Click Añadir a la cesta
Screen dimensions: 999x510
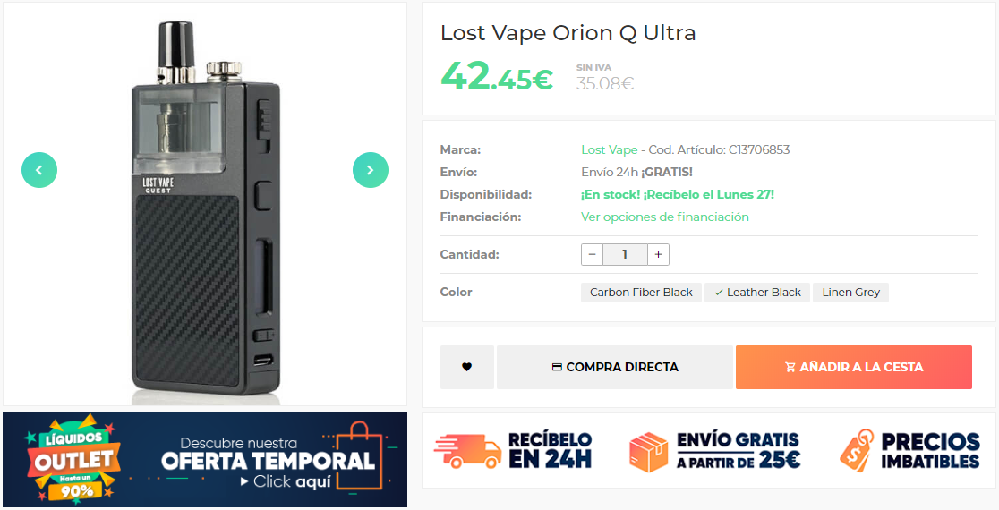pyautogui.click(x=854, y=368)
